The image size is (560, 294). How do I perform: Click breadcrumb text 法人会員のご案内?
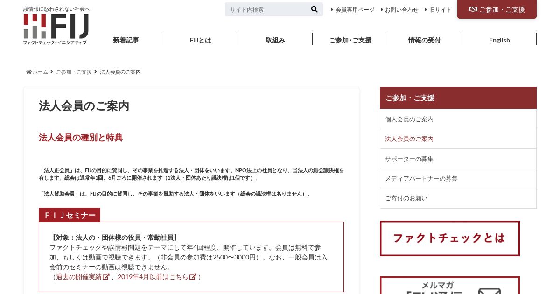pyautogui.click(x=120, y=72)
